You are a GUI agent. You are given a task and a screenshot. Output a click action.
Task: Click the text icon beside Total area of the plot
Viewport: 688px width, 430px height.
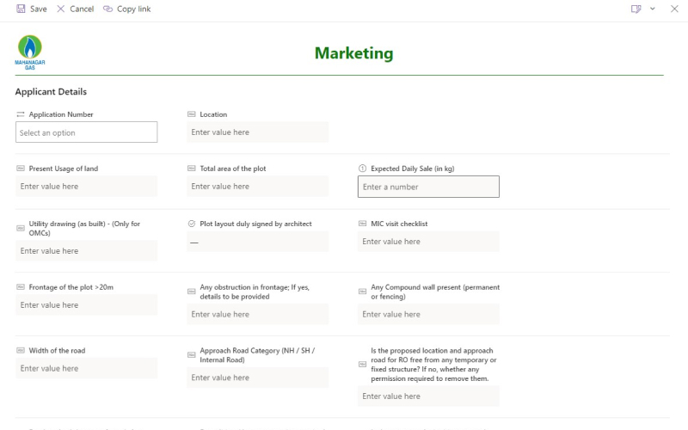click(x=191, y=169)
